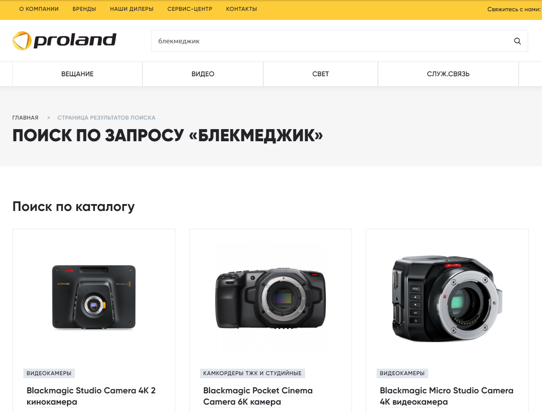Click the Micro Studio Camera 4K image
This screenshot has height=412, width=542.
tap(447, 299)
